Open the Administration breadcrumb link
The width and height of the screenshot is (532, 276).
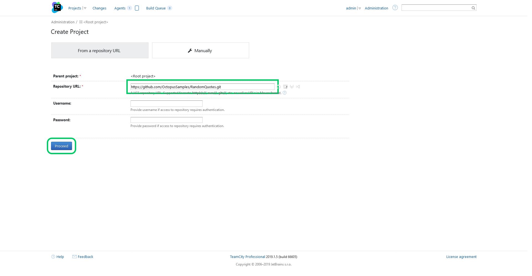63,22
